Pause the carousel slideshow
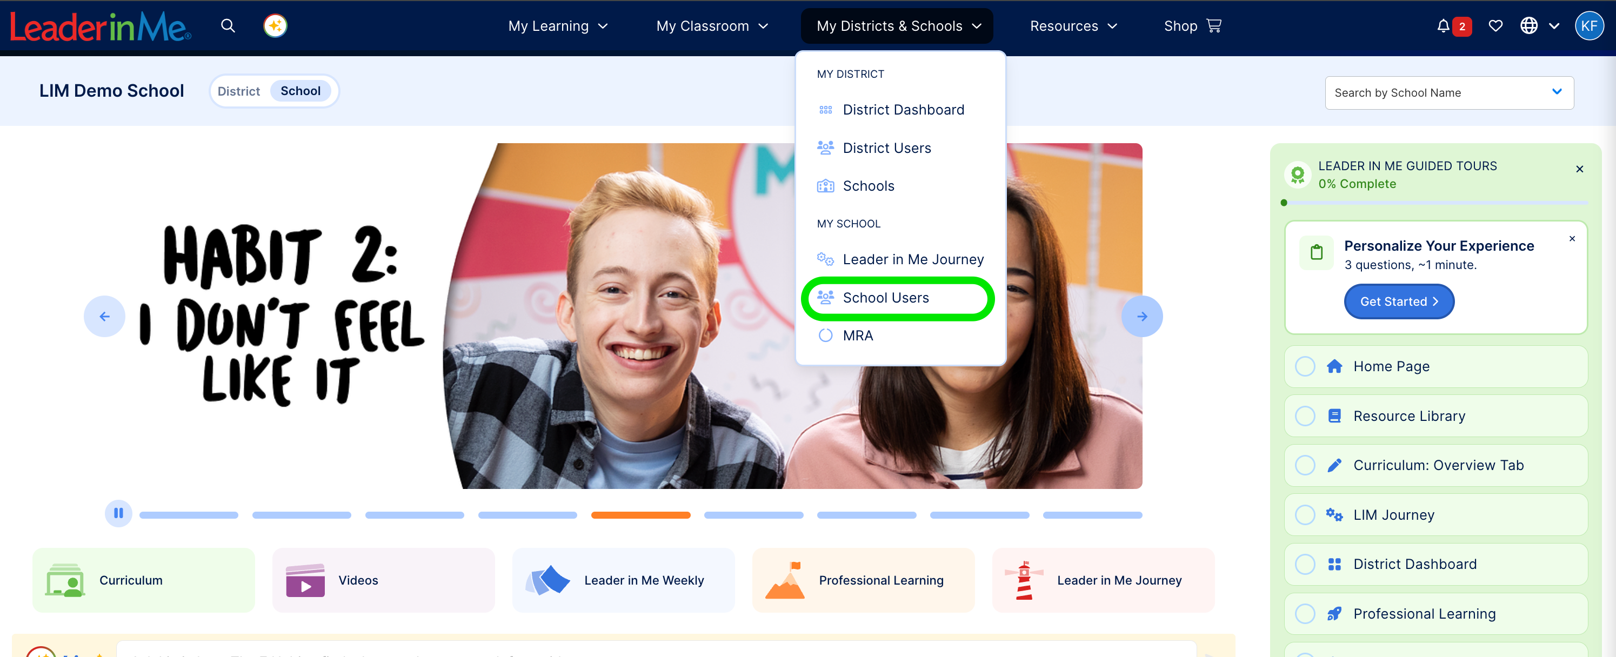Screen dimensions: 1616x657 [x=118, y=513]
